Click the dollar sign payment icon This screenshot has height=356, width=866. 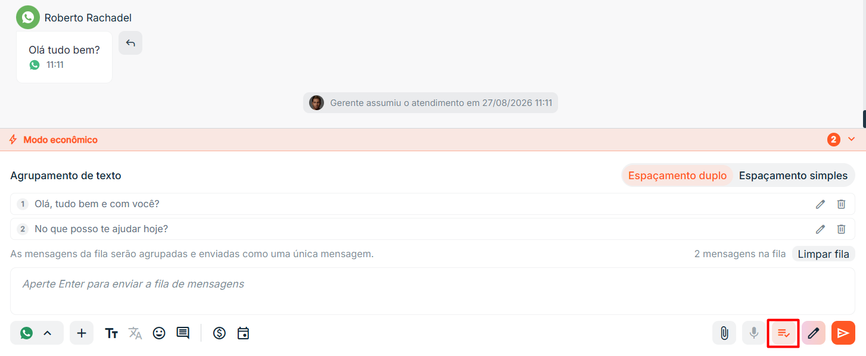click(x=219, y=333)
